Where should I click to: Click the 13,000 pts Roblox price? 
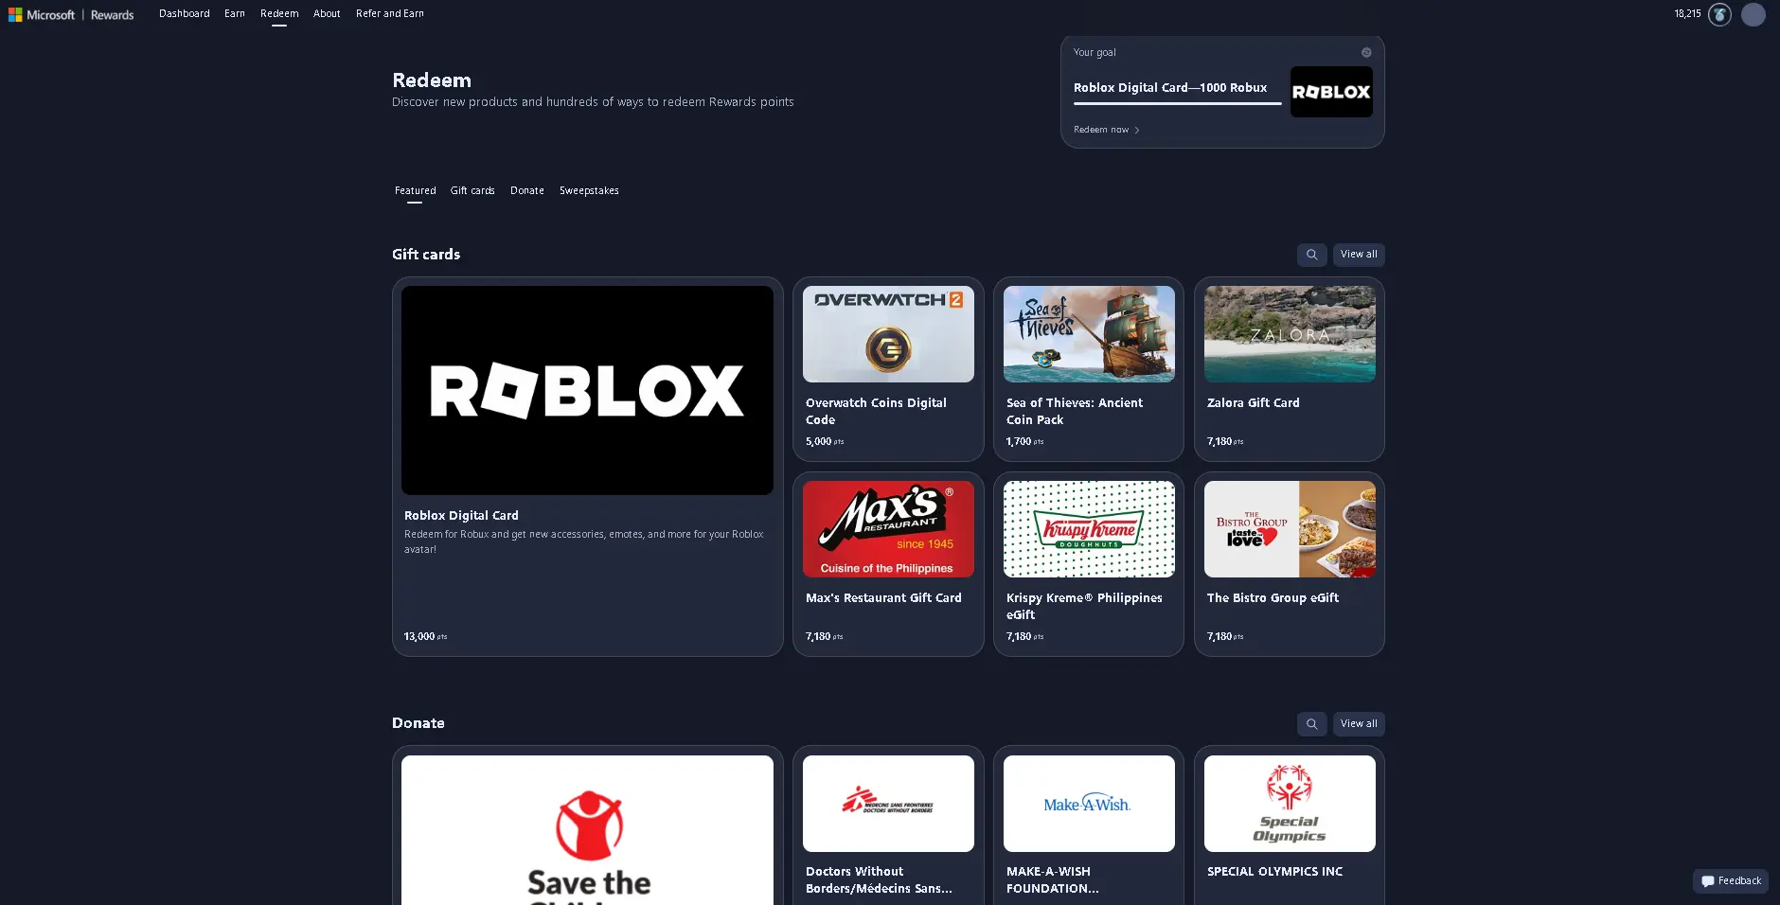[x=425, y=637]
